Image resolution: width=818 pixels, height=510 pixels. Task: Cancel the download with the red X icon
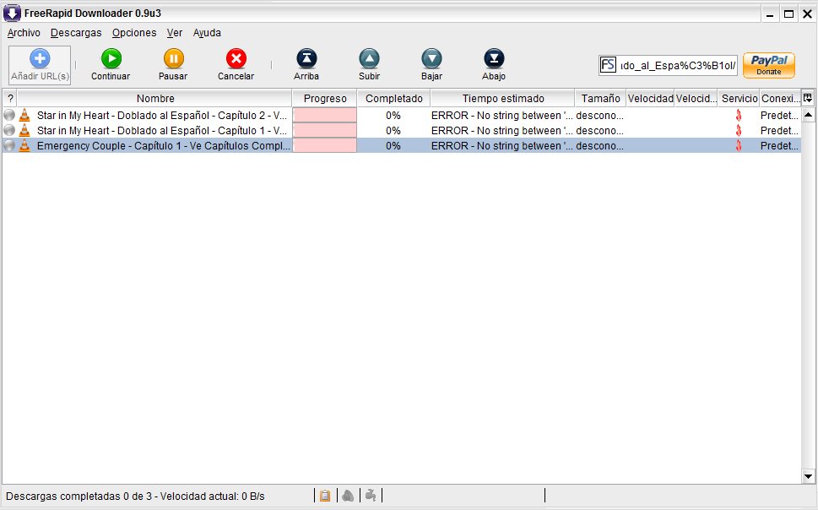pos(236,58)
